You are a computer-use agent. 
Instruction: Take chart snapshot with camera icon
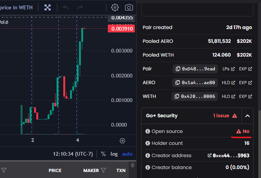point(129,7)
